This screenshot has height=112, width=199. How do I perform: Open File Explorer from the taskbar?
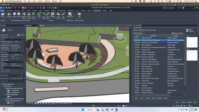tap(103, 110)
